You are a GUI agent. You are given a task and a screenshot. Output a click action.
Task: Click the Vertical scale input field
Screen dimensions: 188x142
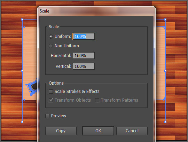(x=84, y=66)
